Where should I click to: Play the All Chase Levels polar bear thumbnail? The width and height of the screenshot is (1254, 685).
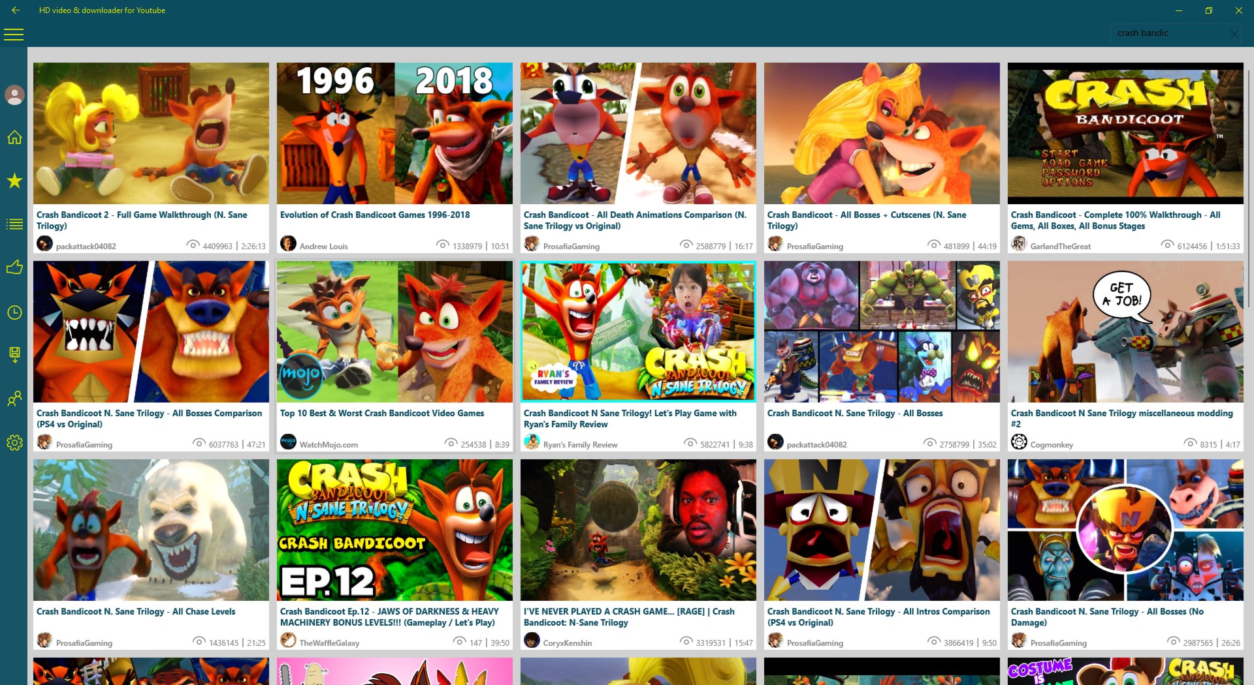151,530
